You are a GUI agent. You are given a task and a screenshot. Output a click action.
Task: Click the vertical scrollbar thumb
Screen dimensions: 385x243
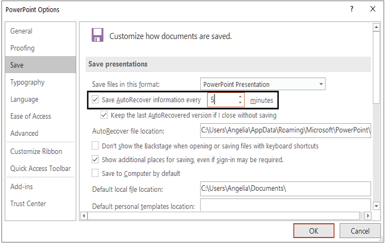pos(376,68)
